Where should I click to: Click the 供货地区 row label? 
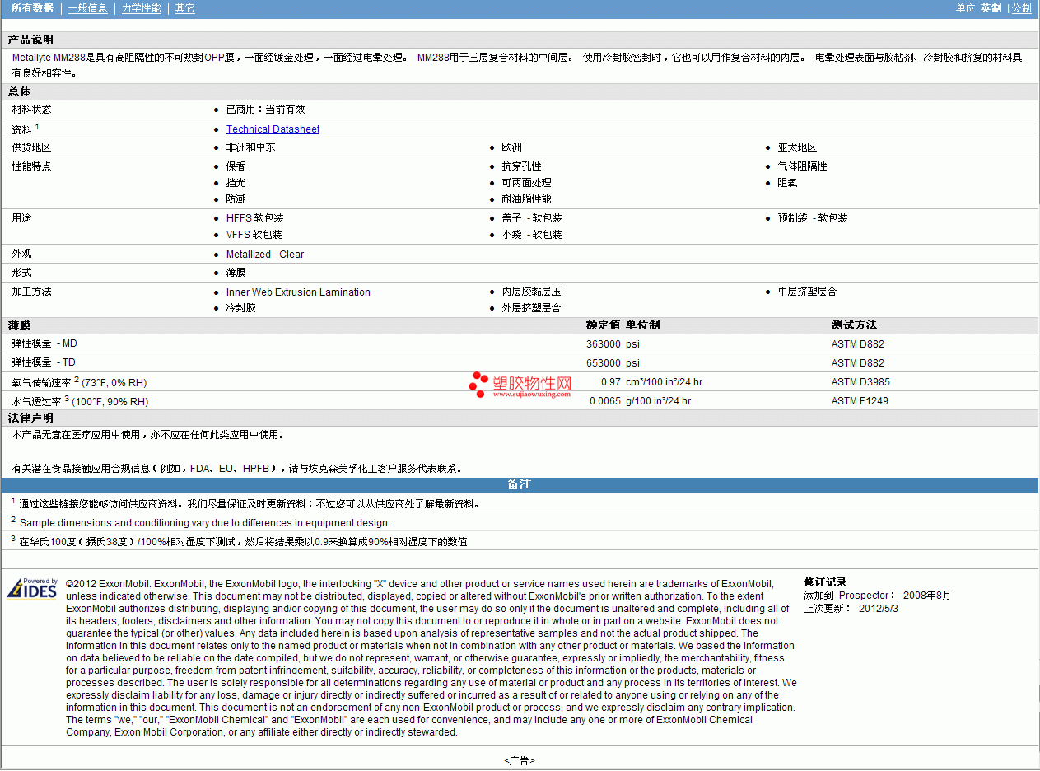point(31,147)
